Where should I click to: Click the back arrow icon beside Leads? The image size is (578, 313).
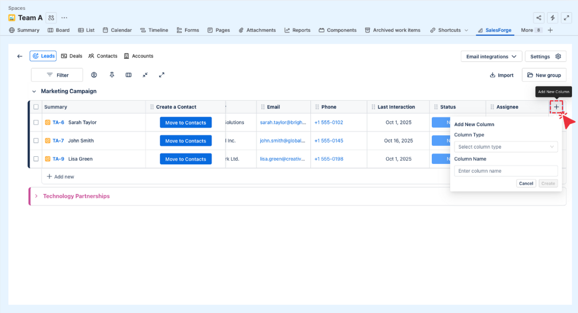coord(20,56)
